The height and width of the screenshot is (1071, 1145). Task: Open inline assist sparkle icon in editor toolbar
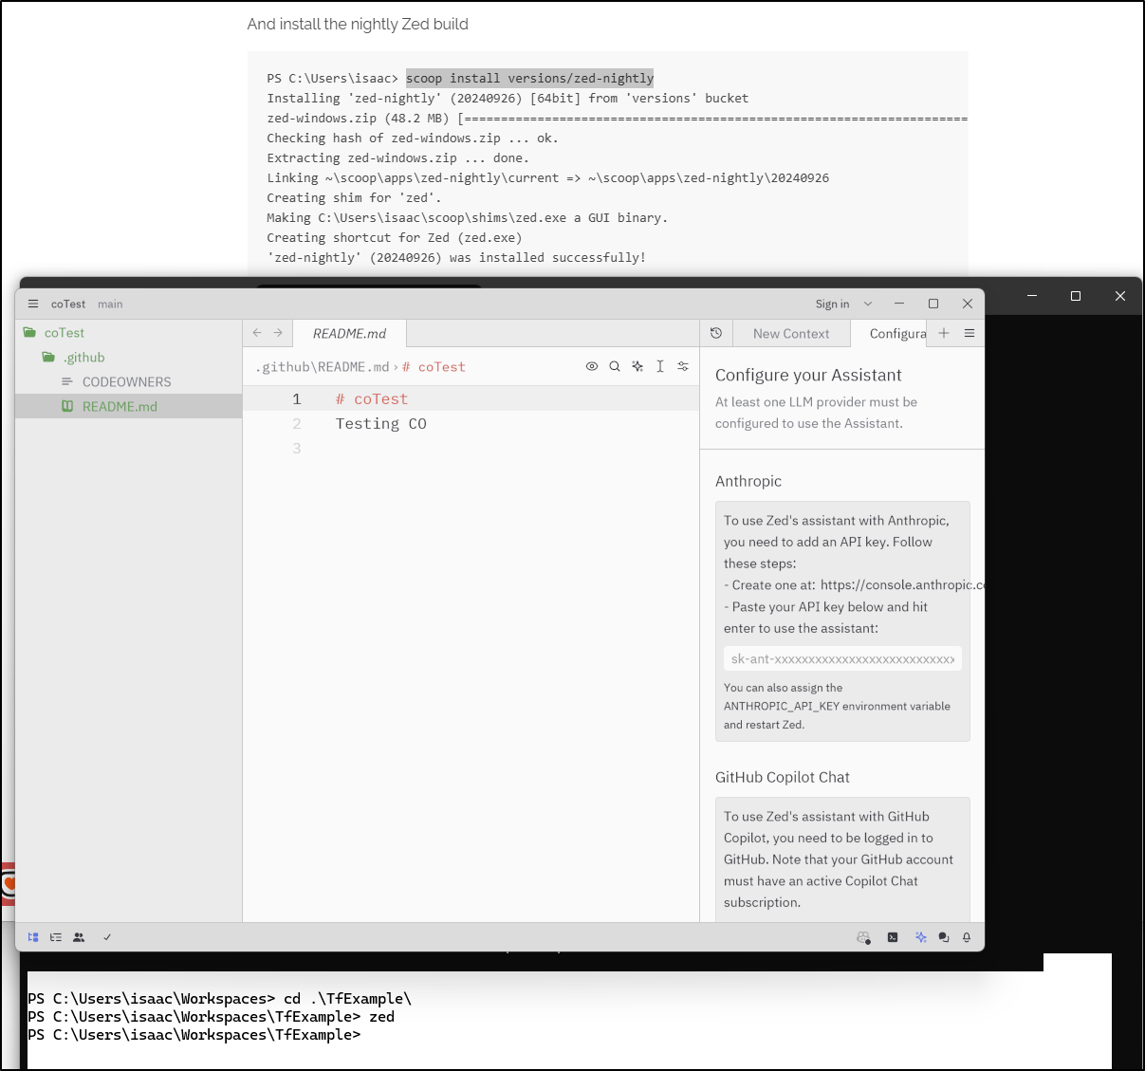coord(637,366)
